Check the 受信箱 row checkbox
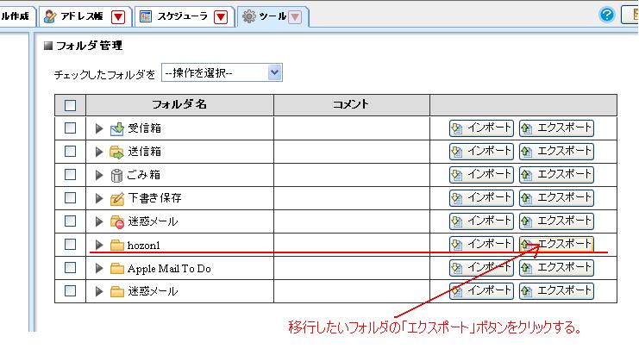Image resolution: width=639 pixels, height=355 pixels. click(x=70, y=128)
